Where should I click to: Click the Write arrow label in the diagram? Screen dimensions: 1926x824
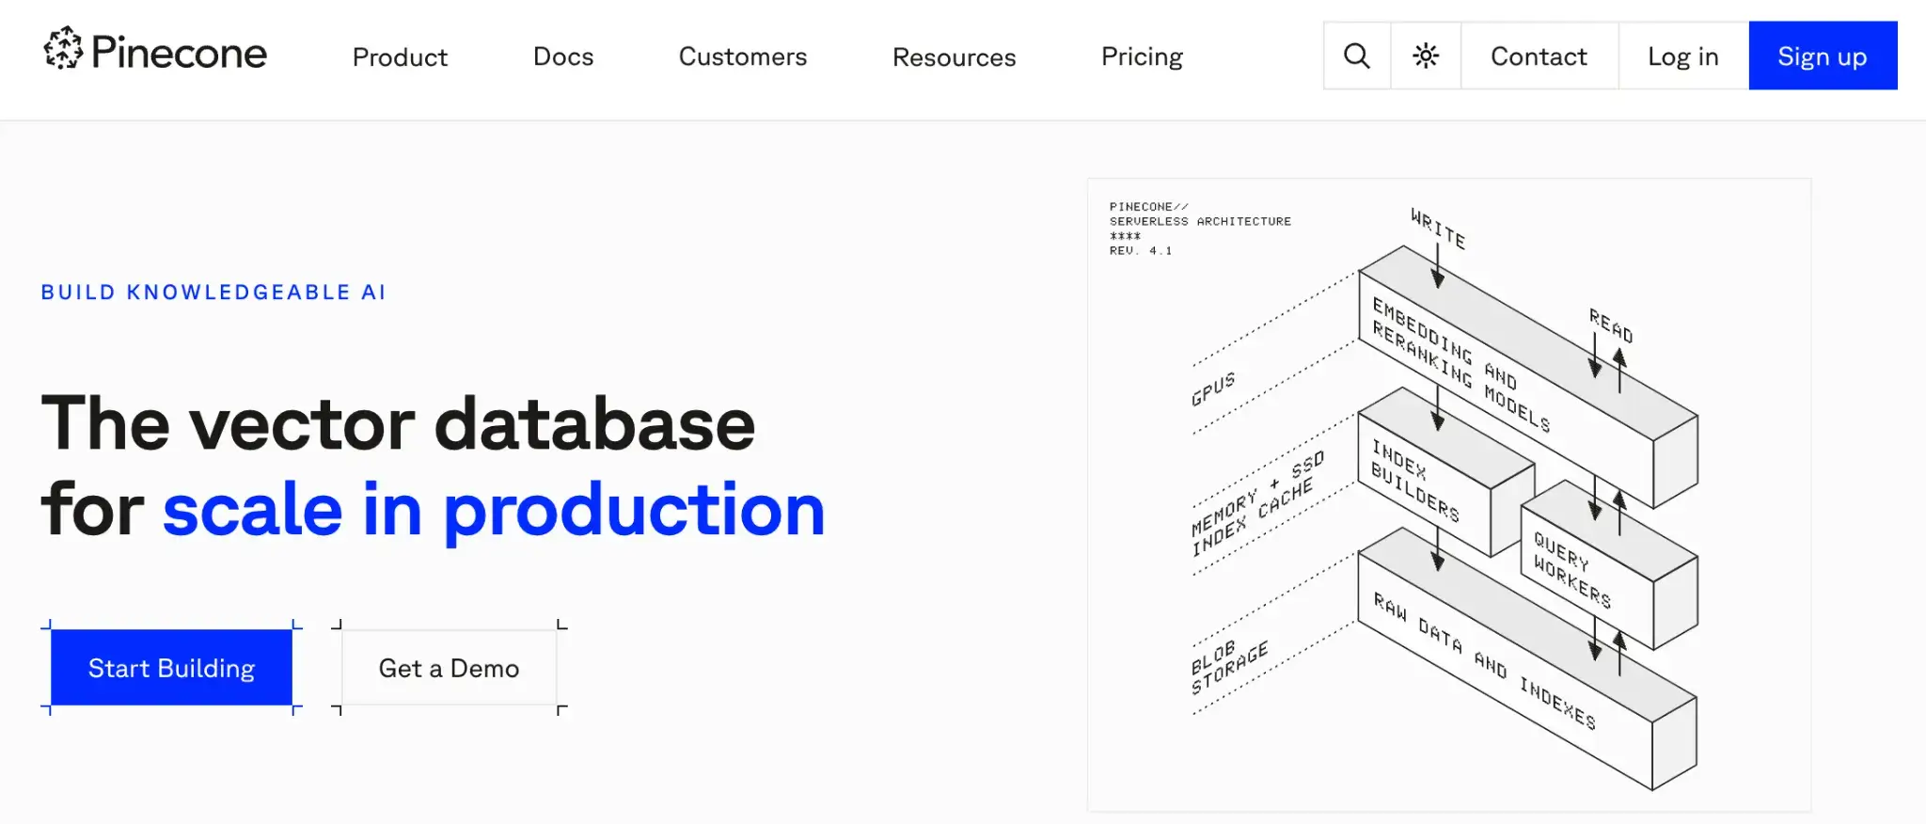(x=1438, y=229)
